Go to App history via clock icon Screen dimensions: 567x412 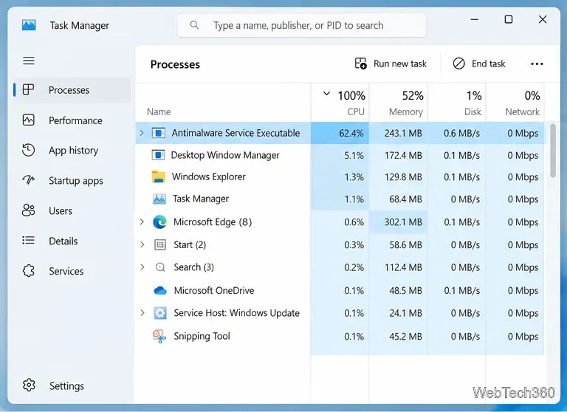point(28,150)
